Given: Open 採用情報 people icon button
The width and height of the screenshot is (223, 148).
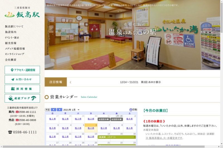Looking at the screenshot, I should tap(22, 89).
